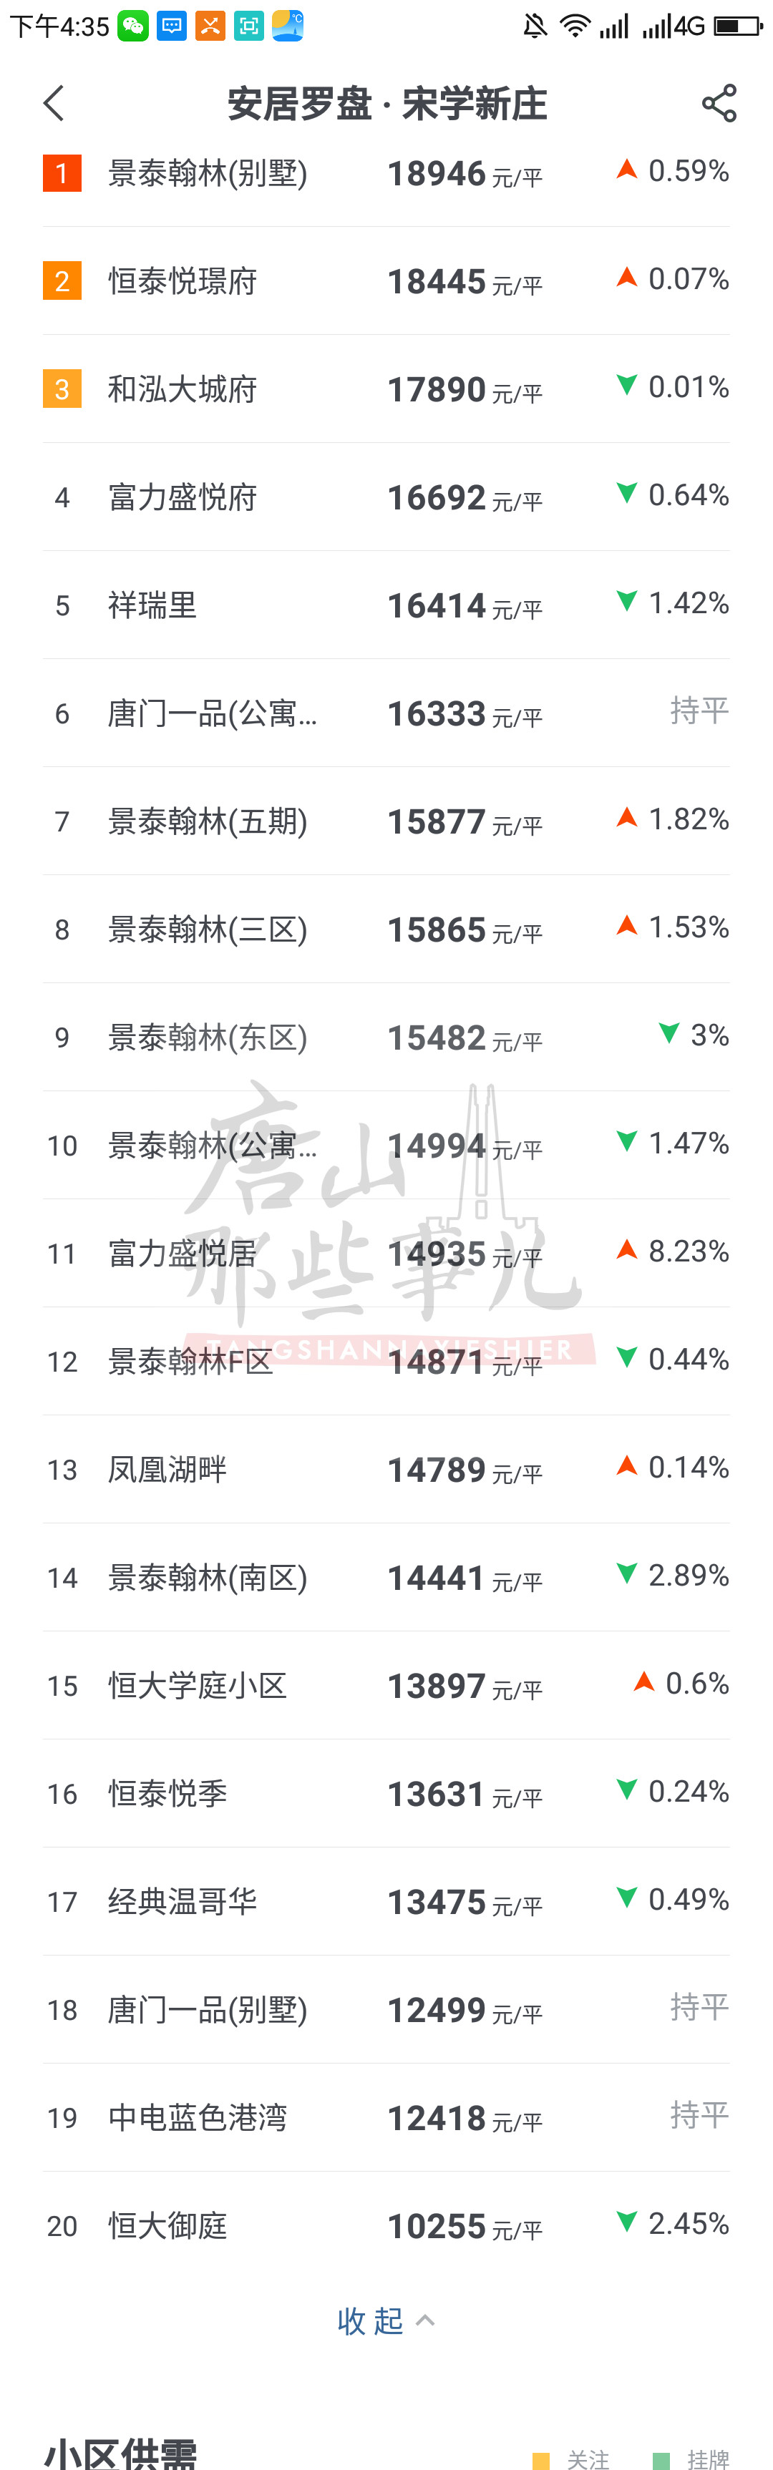Open 景泰翰林(别墅) listing

coord(207,174)
